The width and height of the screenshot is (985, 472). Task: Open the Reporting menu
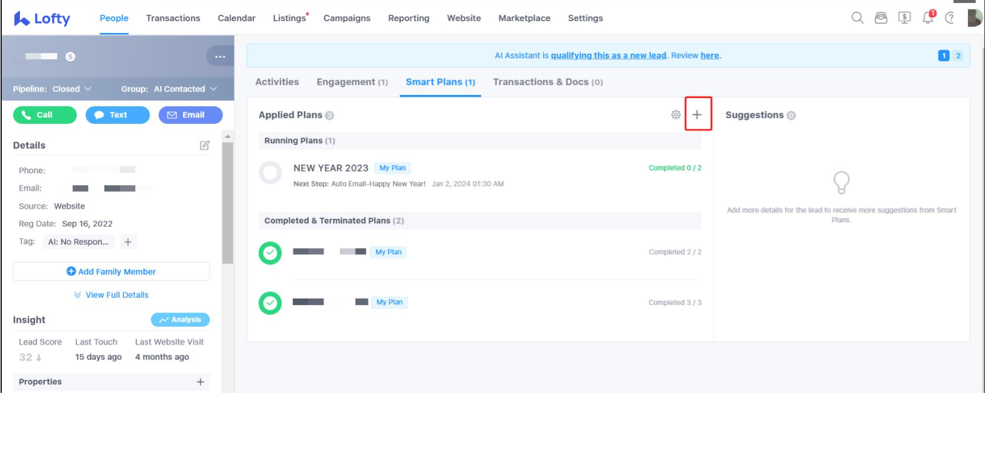pyautogui.click(x=409, y=18)
